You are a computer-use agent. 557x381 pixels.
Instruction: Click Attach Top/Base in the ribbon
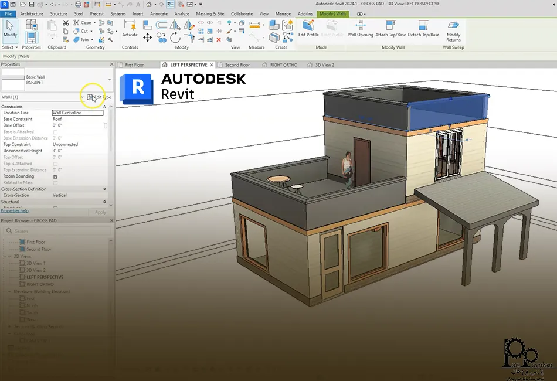[391, 28]
